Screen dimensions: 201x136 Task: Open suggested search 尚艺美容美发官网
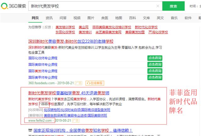(108, 32)
